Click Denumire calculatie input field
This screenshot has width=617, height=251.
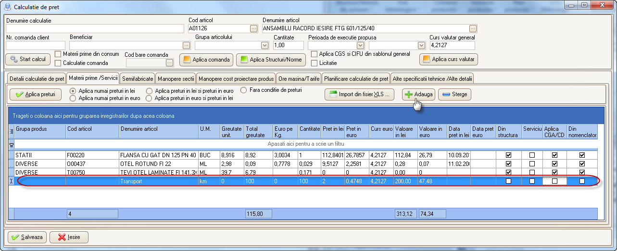coord(95,28)
